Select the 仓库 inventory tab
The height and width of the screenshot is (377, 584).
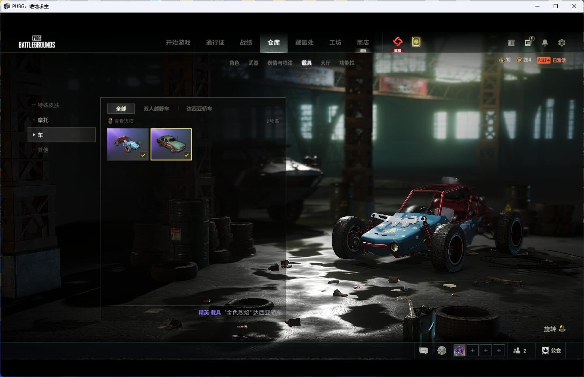[274, 42]
